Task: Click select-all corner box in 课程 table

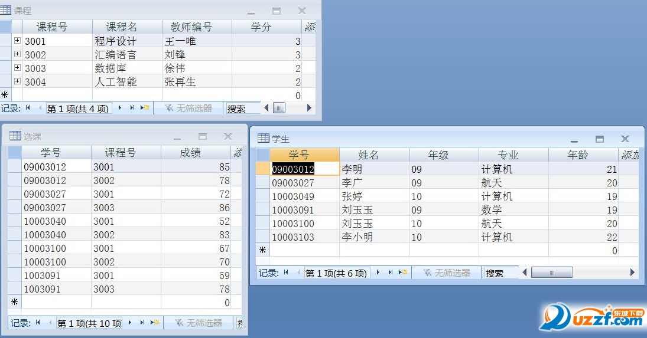Action: click(6, 27)
